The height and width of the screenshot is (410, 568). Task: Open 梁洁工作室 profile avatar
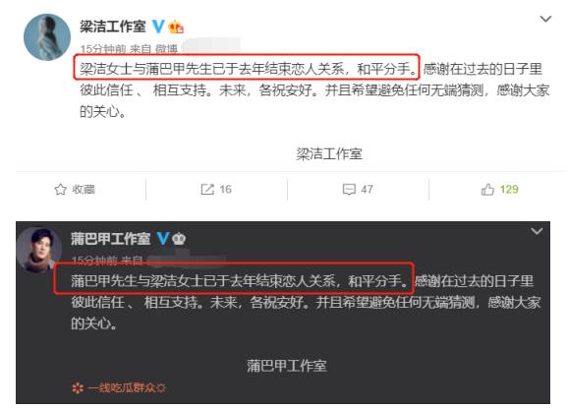coord(47,37)
